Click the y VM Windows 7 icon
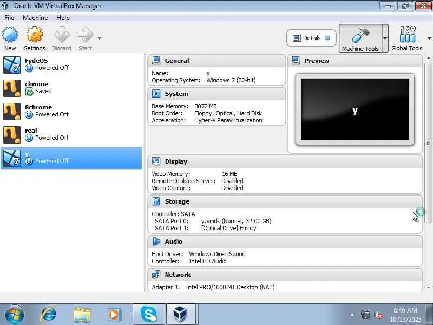Screen dimensions: 433x325 click(12, 158)
